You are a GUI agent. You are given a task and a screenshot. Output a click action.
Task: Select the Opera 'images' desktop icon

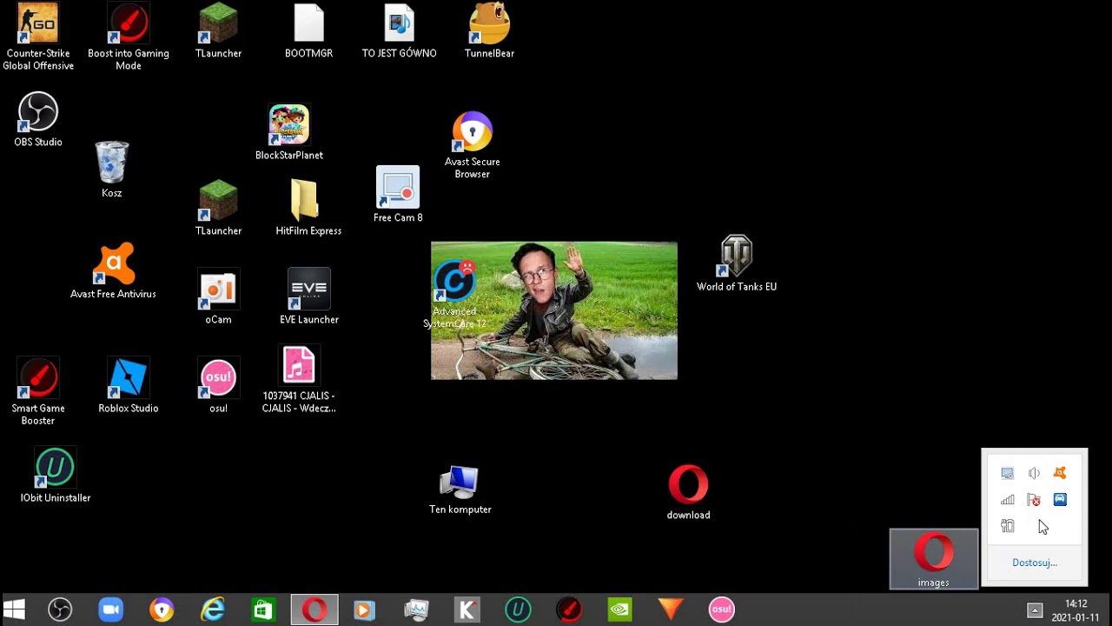(x=934, y=559)
